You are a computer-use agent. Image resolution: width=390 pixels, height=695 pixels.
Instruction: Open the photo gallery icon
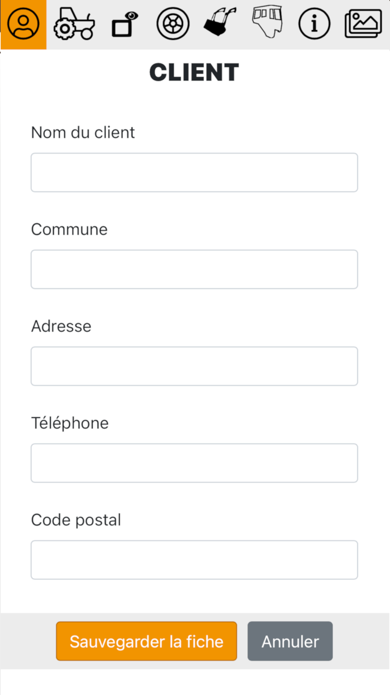point(363,24)
